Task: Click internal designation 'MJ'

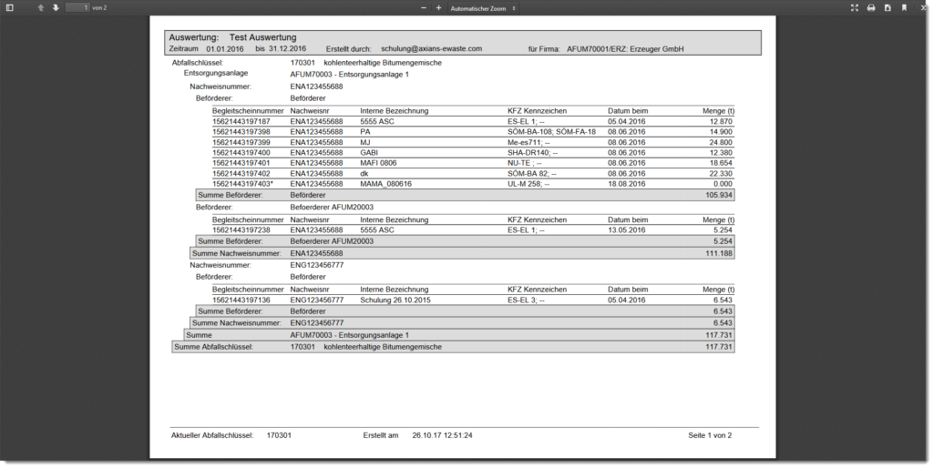Action: 364,142
